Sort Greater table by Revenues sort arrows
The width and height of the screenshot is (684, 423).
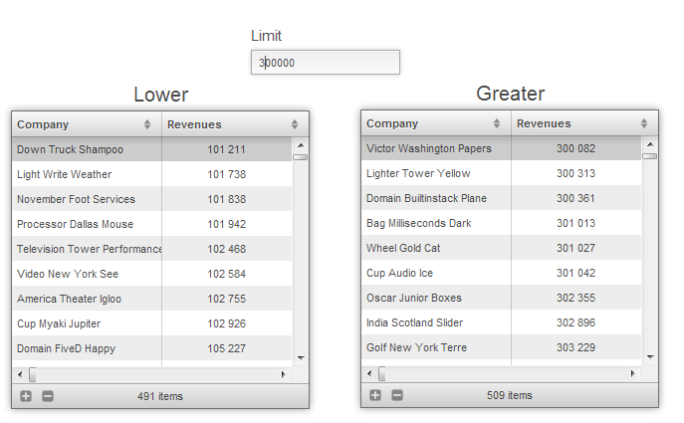point(644,123)
